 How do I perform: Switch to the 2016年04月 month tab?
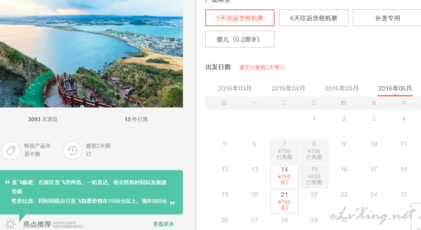click(288, 88)
